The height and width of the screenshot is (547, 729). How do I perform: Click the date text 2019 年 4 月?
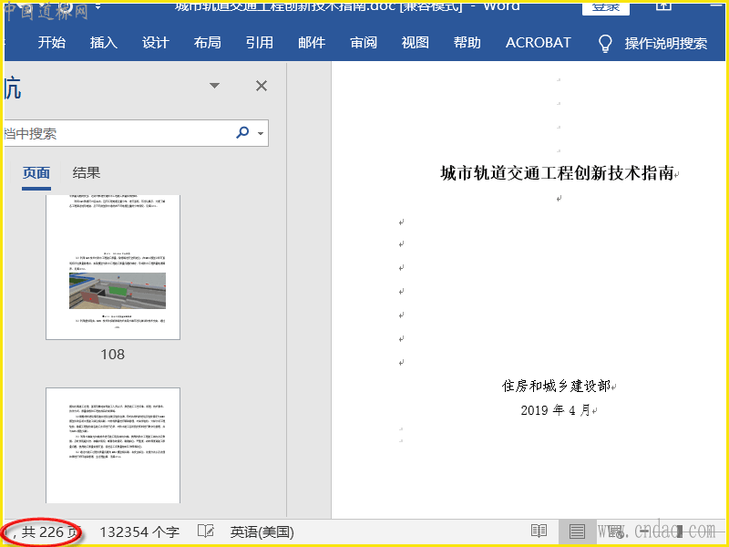click(556, 409)
